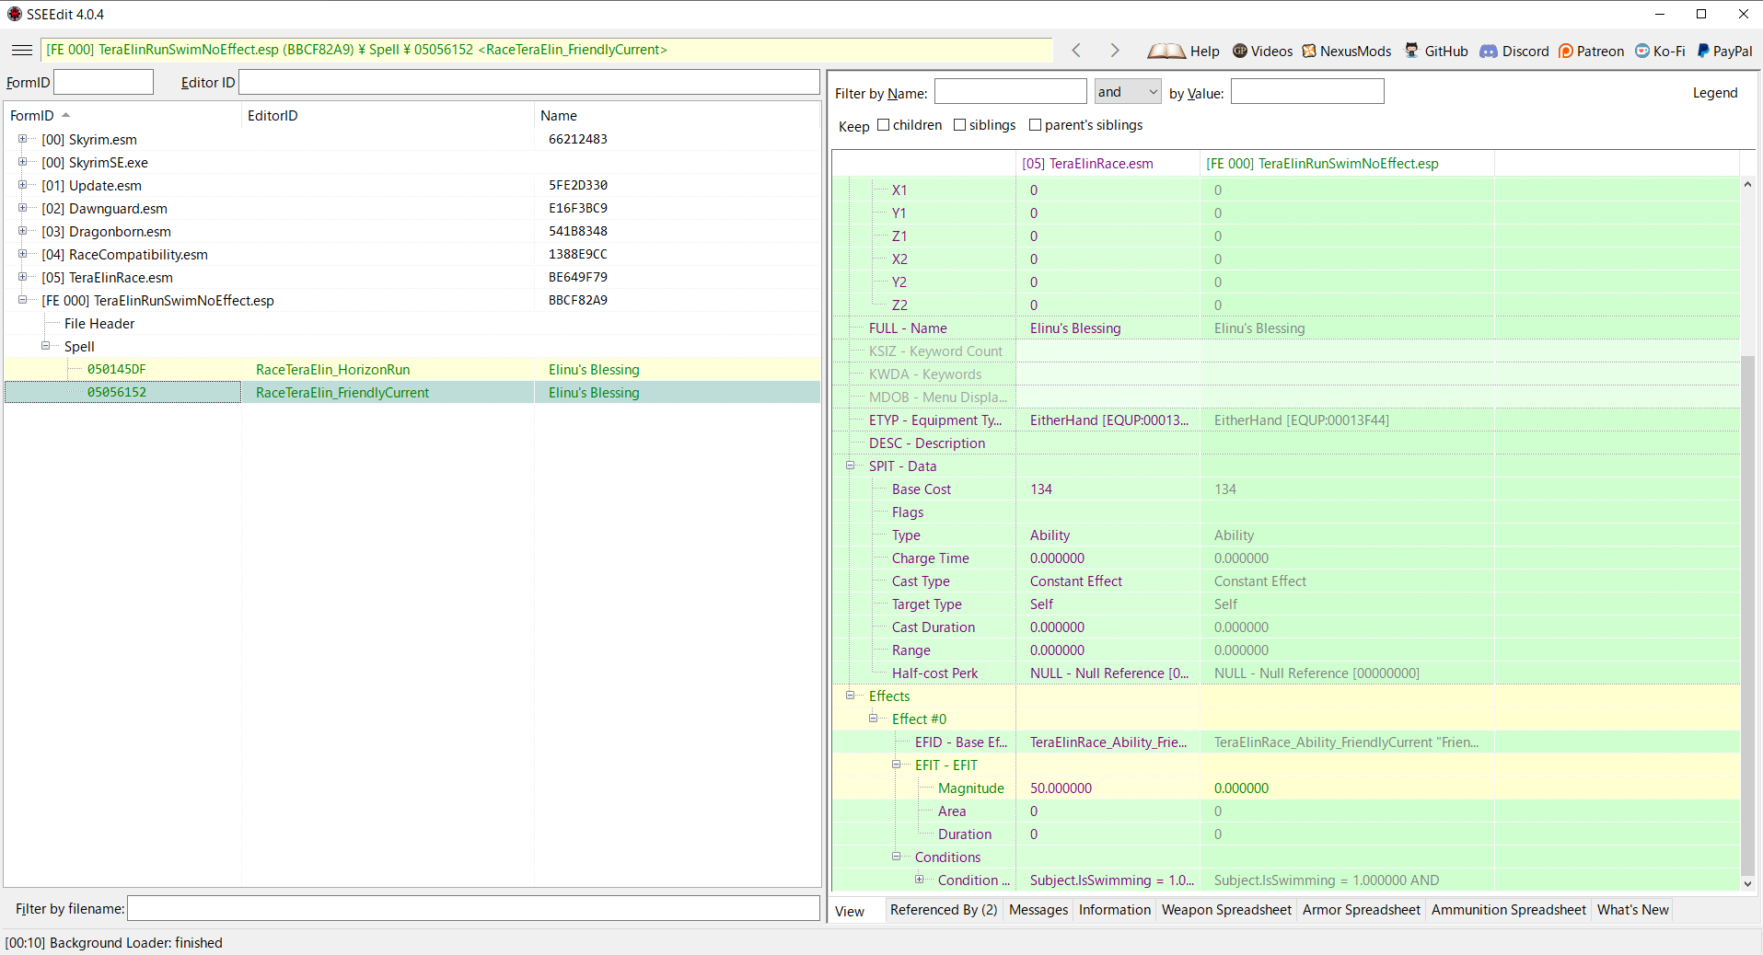Enable the Keep siblings checkbox
The height and width of the screenshot is (955, 1763).
(x=960, y=125)
